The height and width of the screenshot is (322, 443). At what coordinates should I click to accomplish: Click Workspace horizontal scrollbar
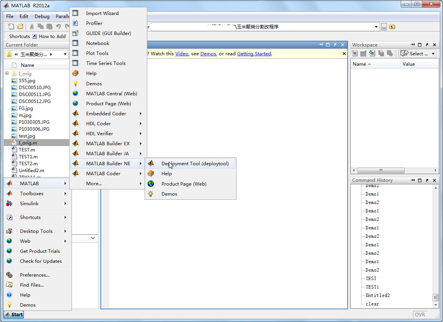point(381,171)
